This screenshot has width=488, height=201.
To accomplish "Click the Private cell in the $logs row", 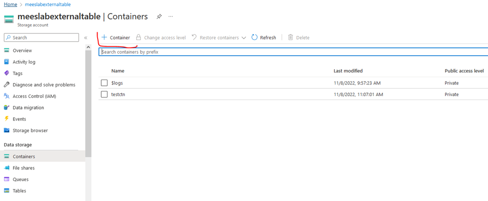I will 451,83.
